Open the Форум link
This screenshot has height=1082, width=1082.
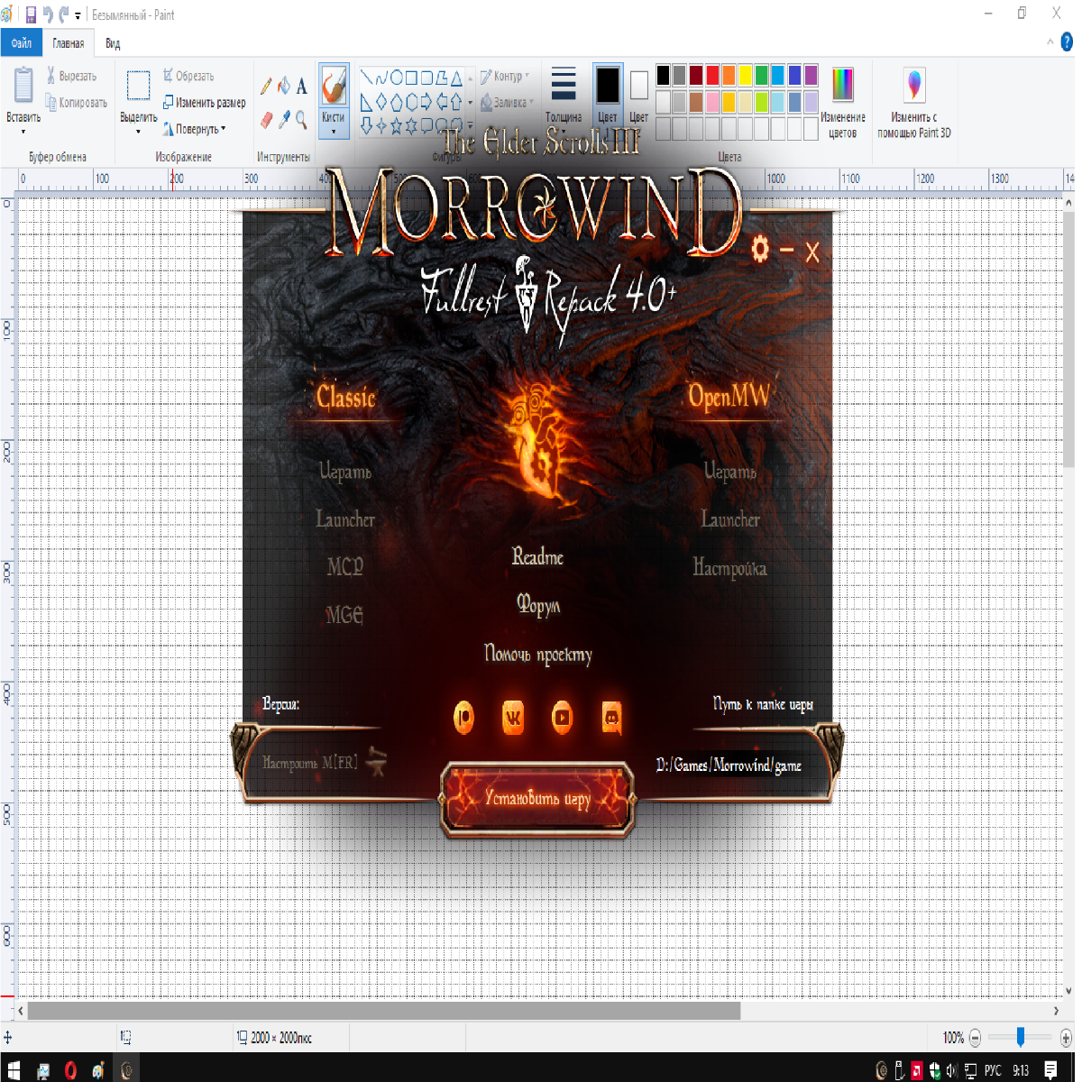(x=538, y=604)
